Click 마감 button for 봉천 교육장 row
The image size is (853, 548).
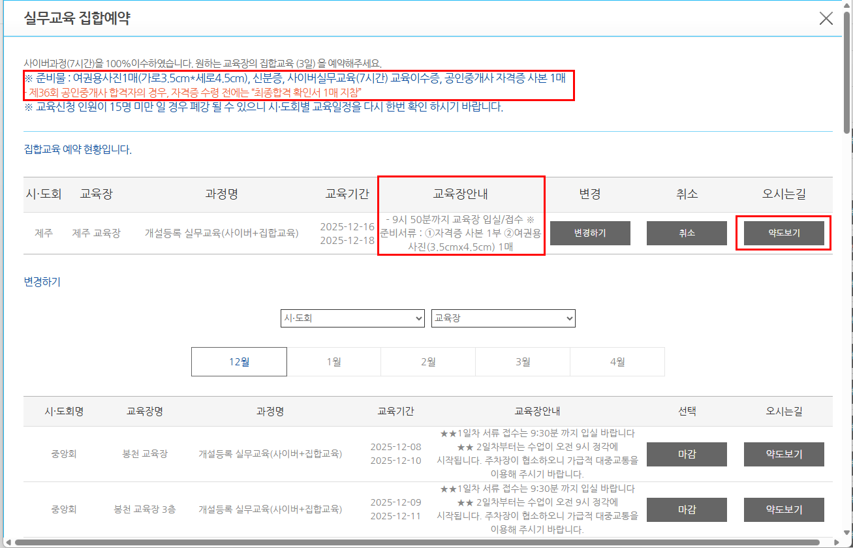pos(687,454)
